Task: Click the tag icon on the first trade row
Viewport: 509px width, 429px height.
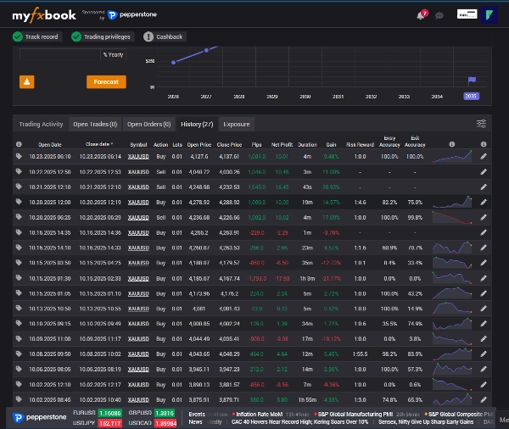Action: 19,156
